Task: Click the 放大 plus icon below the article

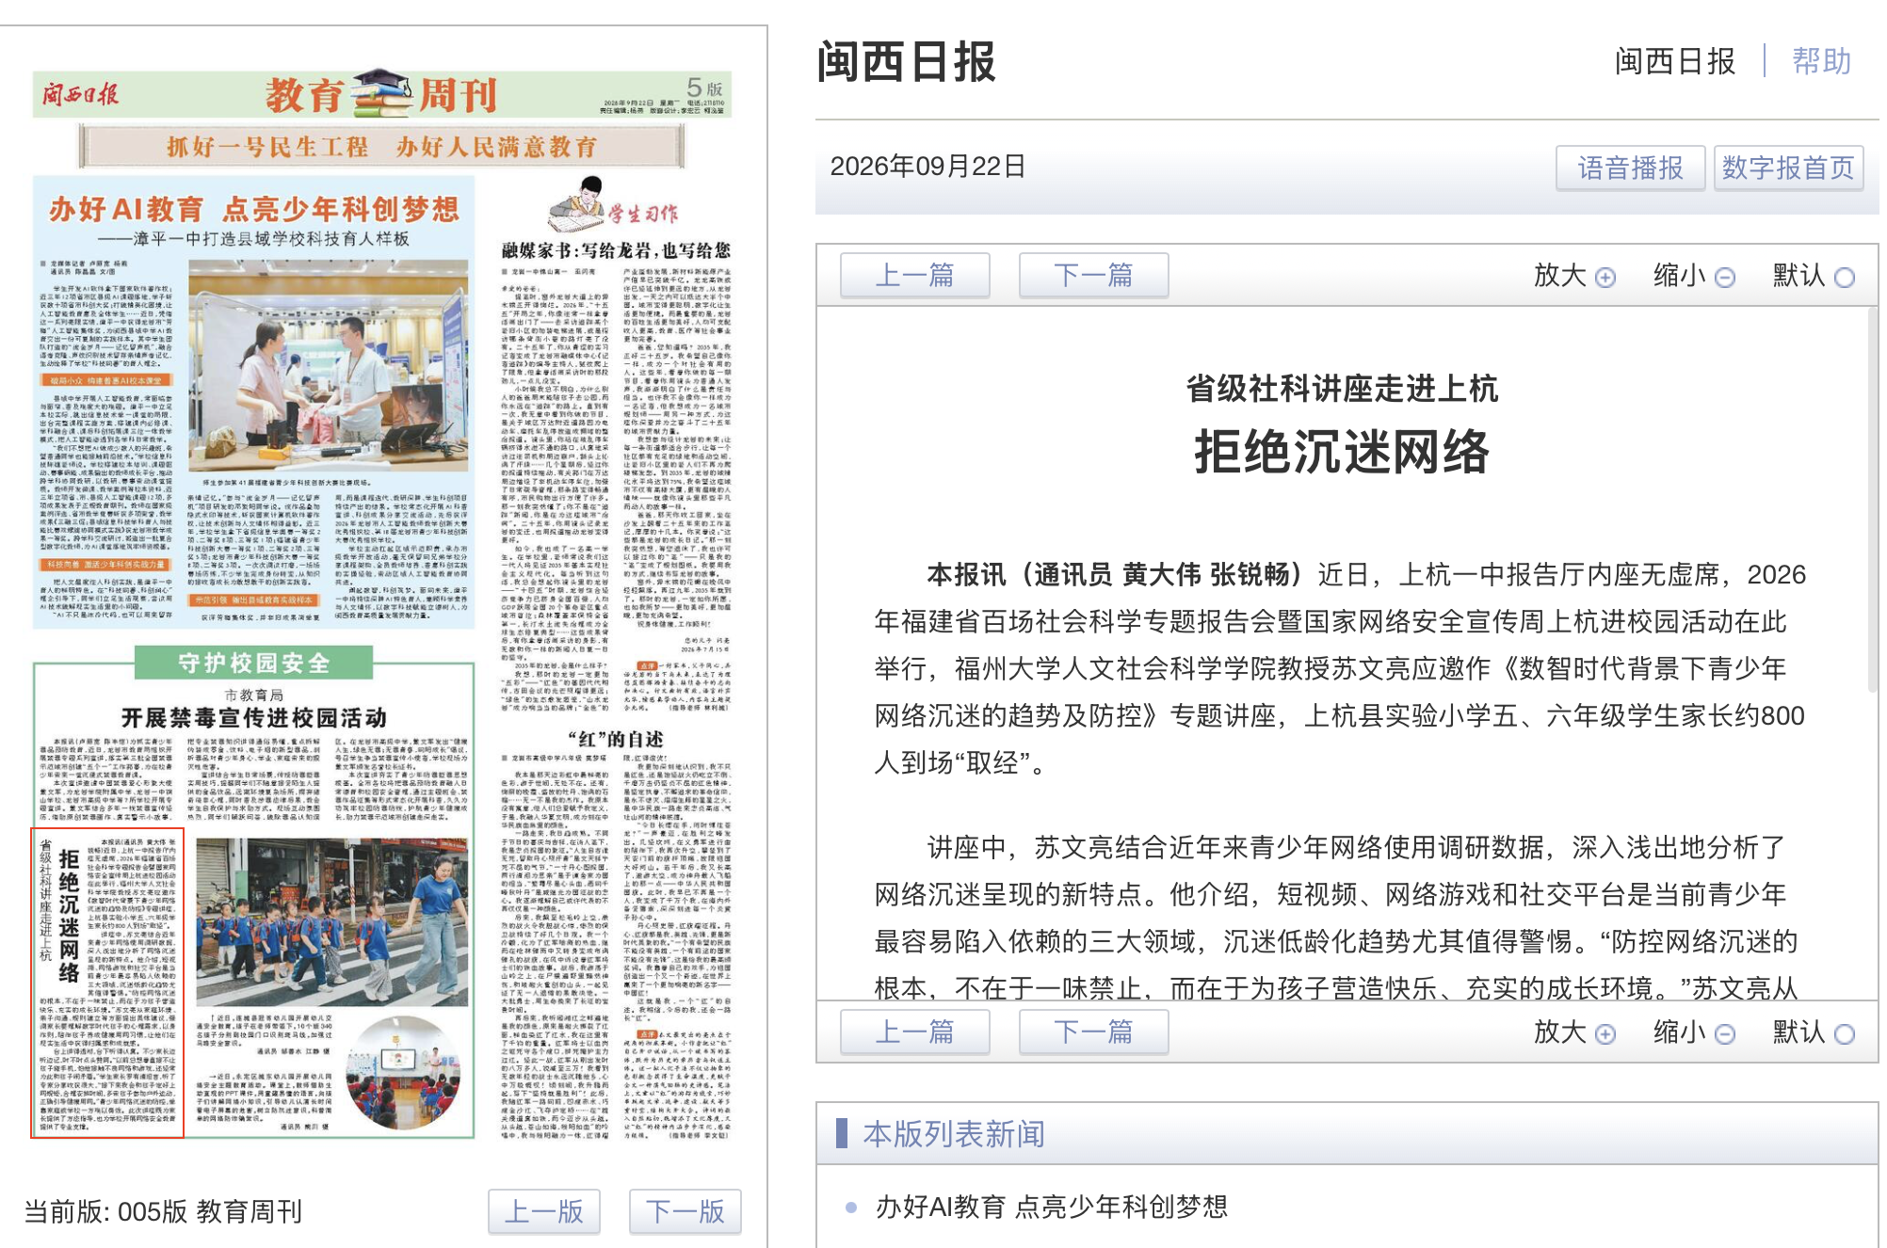Action: [1605, 1034]
